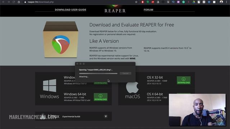Open the Grammarly green G extension
This screenshot has height=129, width=230.
tap(183, 2)
